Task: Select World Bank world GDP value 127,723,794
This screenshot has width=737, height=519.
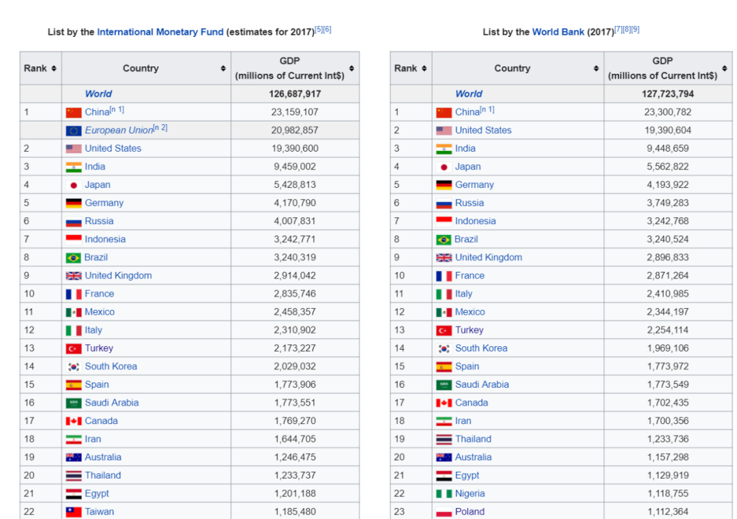Action: pyautogui.click(x=667, y=94)
